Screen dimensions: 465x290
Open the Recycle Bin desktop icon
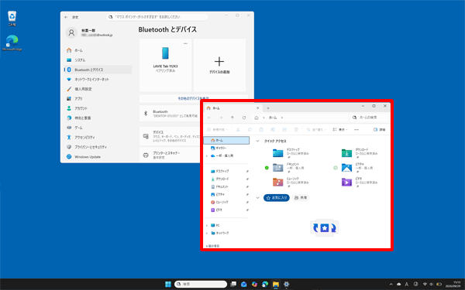(12, 18)
